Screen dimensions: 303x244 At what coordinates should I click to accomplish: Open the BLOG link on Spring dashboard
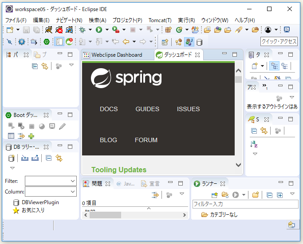point(108,140)
